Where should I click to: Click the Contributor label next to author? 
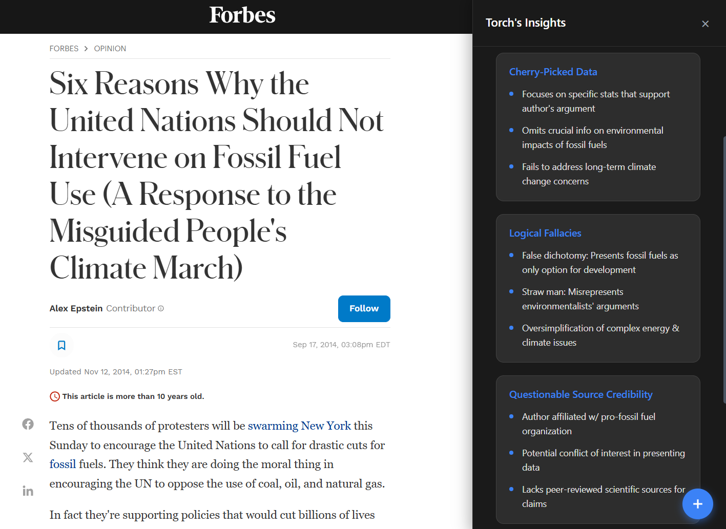click(131, 308)
